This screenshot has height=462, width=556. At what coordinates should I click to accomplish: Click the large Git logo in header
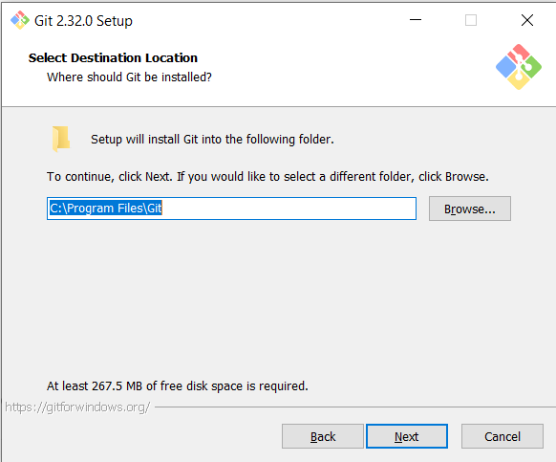(519, 67)
